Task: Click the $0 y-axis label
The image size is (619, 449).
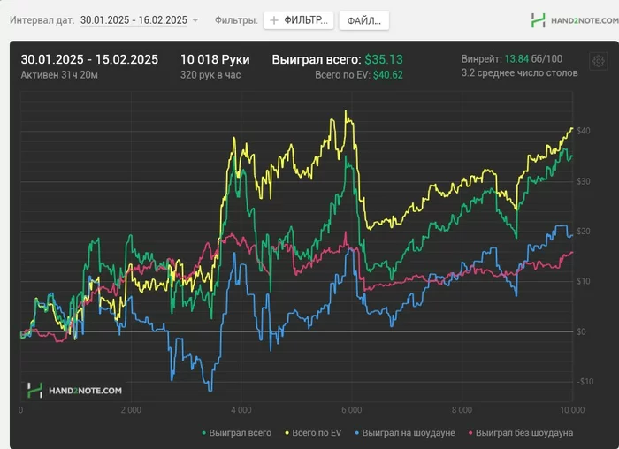Action: pyautogui.click(x=581, y=331)
